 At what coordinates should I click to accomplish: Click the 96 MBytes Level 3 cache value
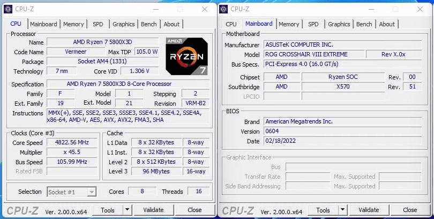pyautogui.click(x=156, y=171)
